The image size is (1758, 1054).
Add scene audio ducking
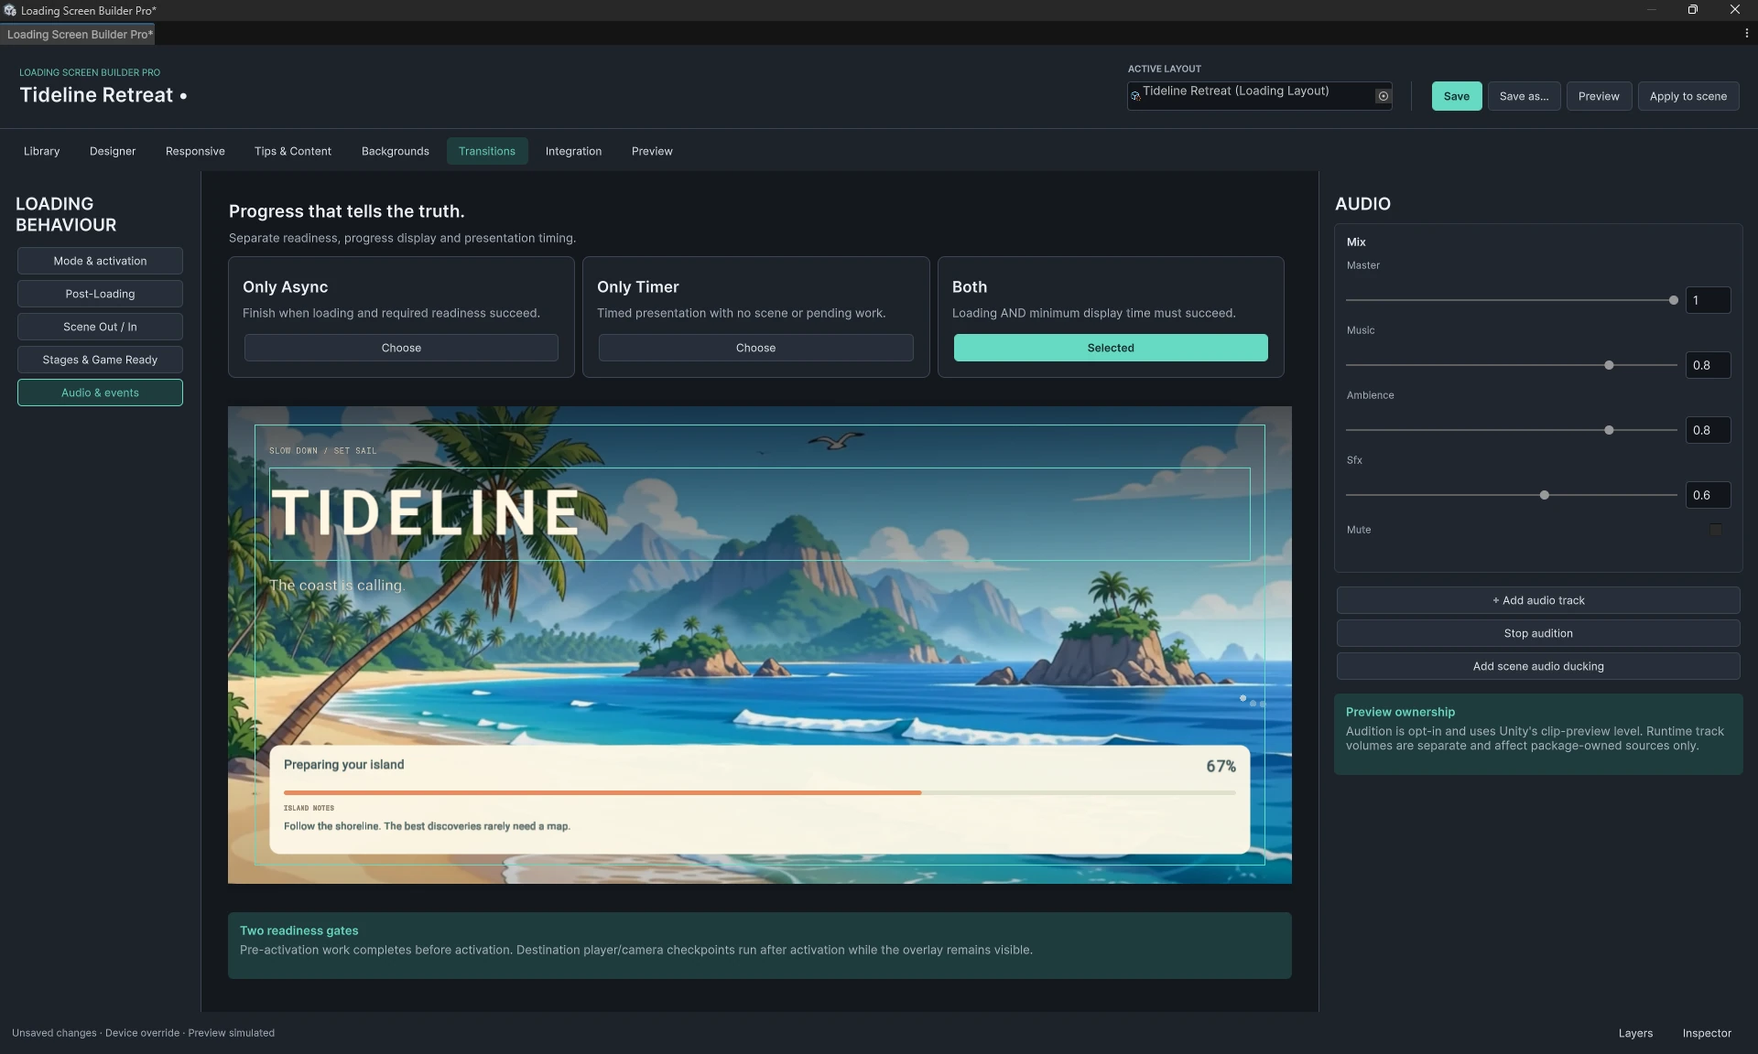point(1538,666)
